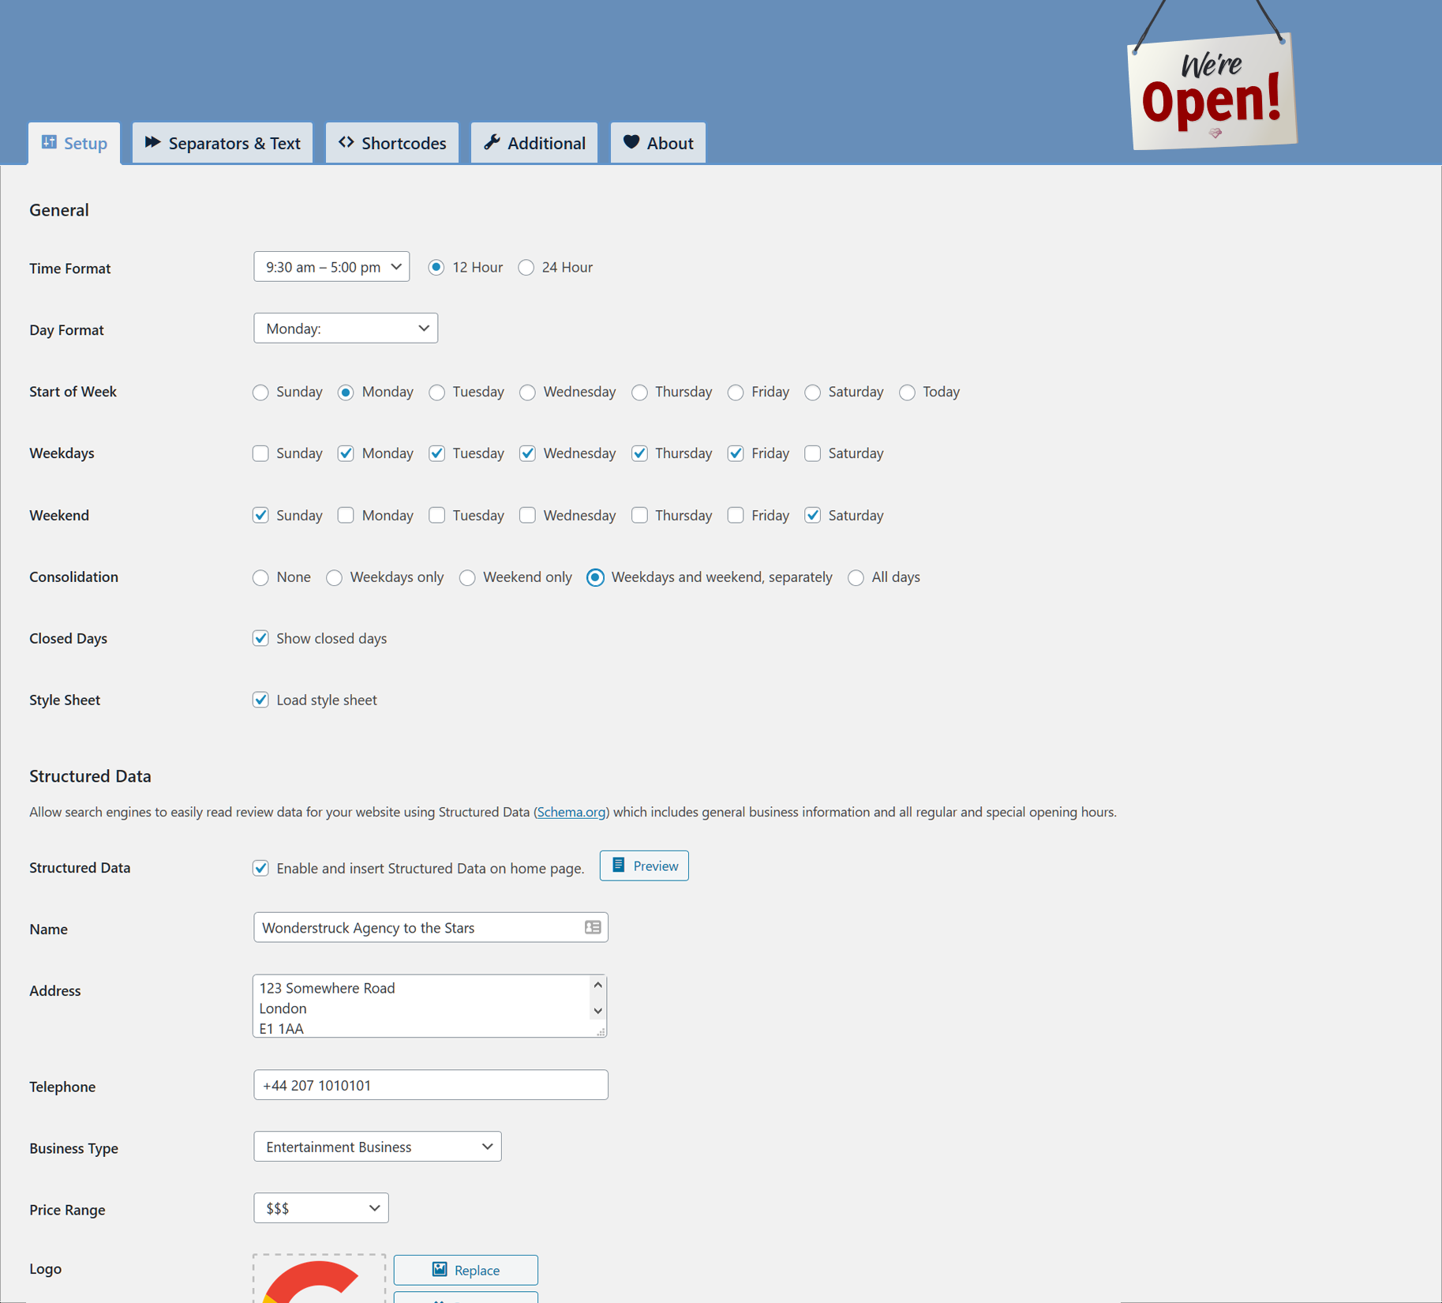Check Sunday in Weekdays row
Image resolution: width=1442 pixels, height=1303 pixels.
click(x=260, y=453)
